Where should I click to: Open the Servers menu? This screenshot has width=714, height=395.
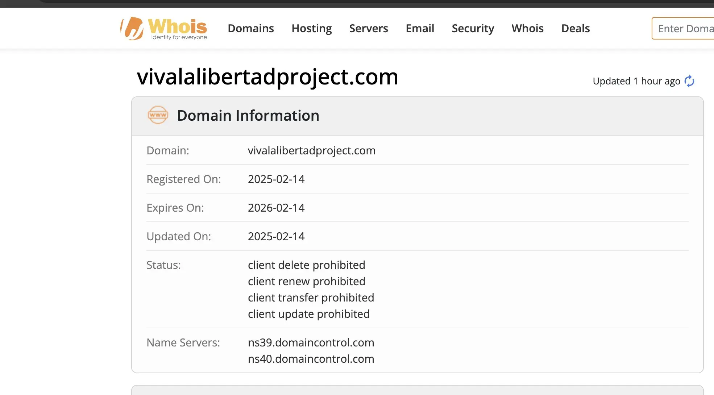click(368, 28)
